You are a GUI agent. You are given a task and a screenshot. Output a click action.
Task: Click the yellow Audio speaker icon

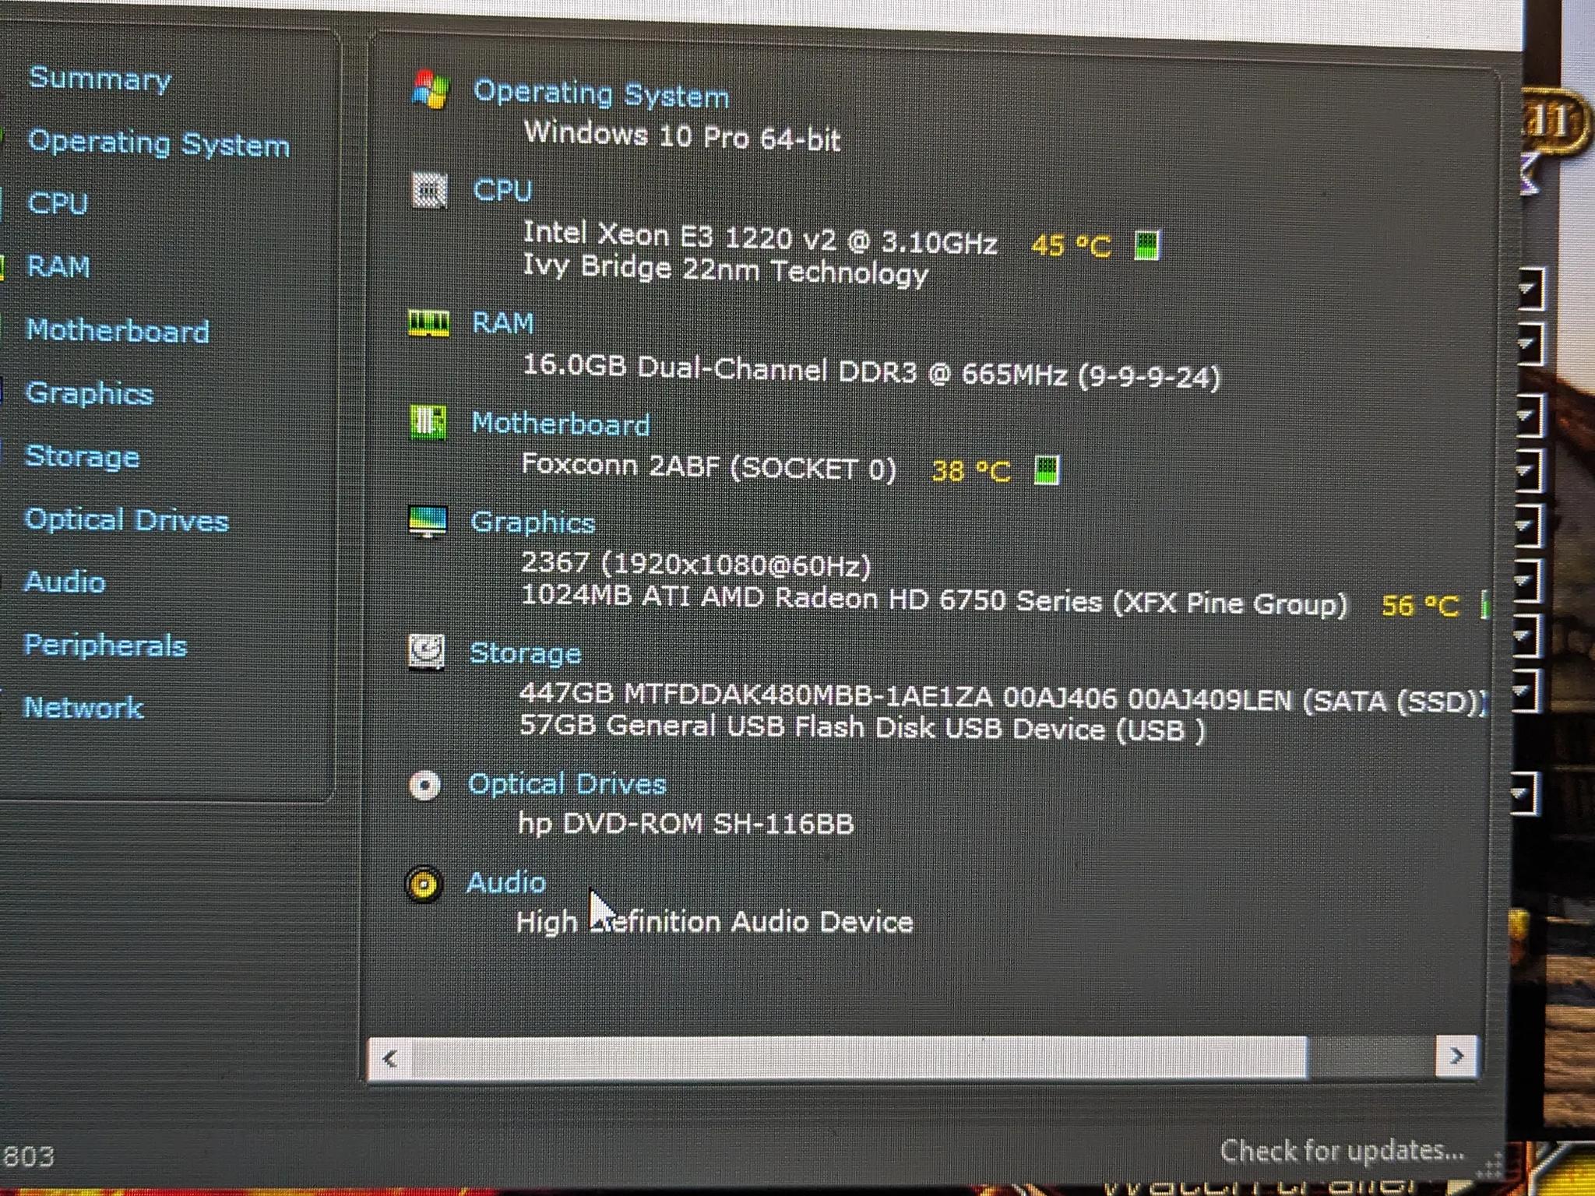coord(424,885)
